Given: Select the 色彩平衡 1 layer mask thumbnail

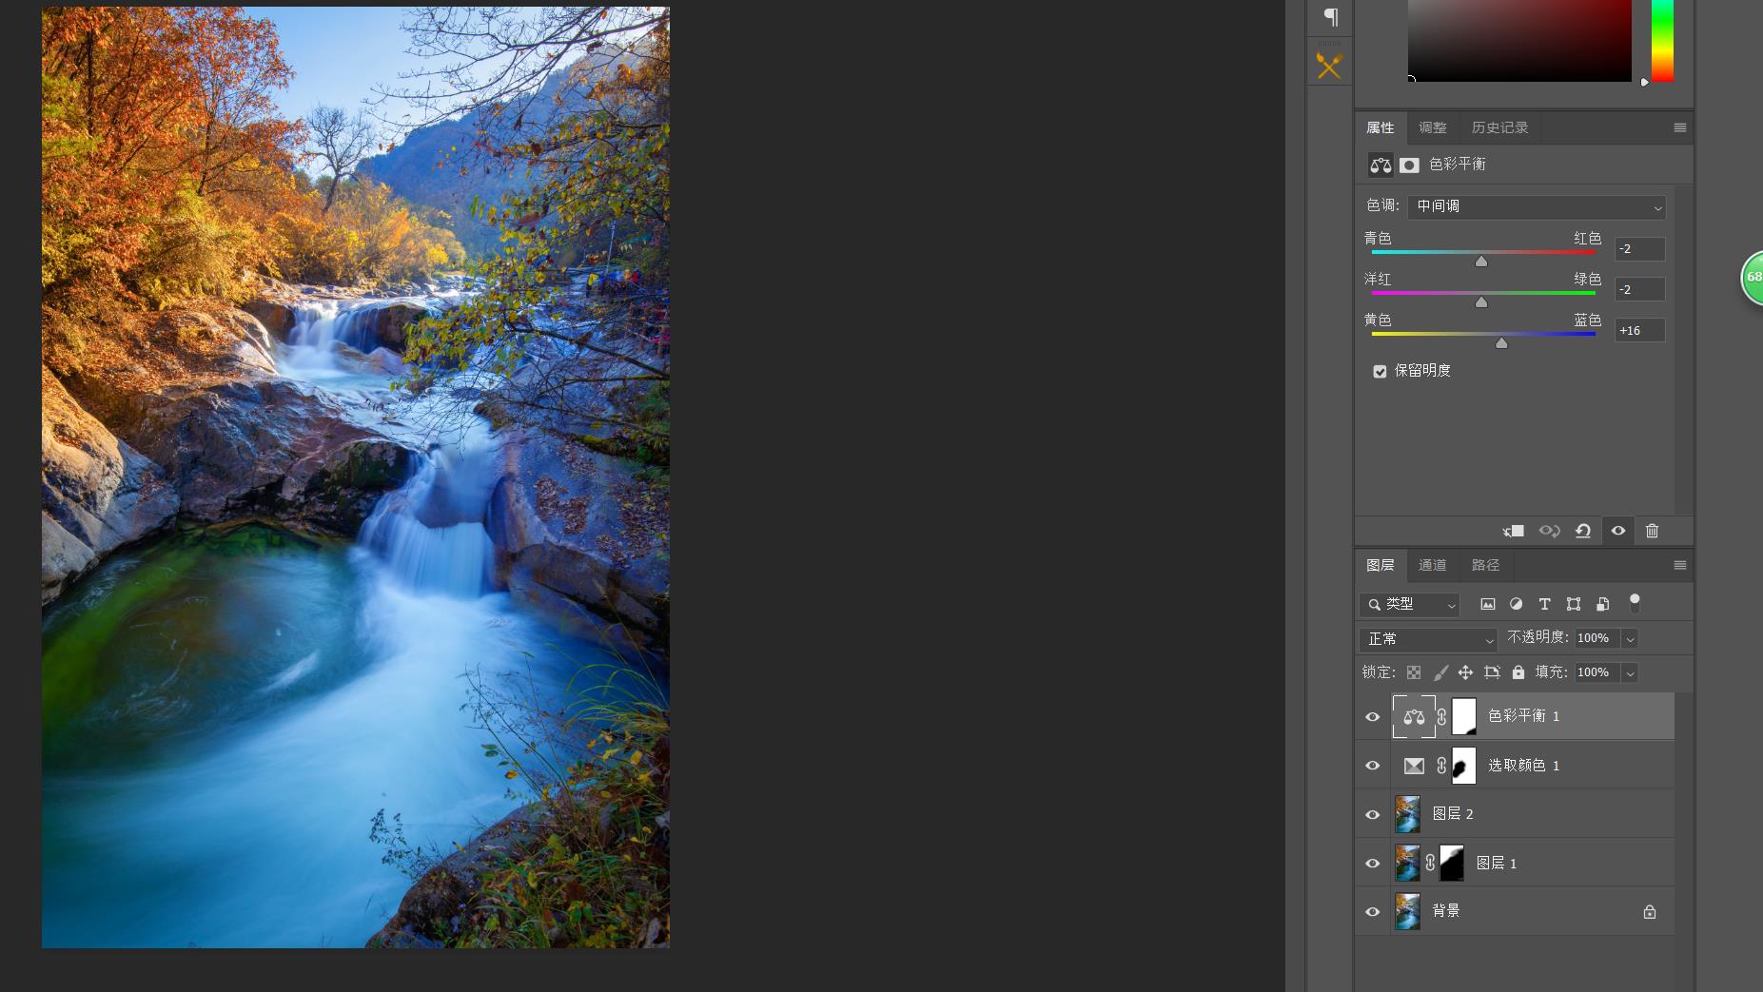Looking at the screenshot, I should point(1464,717).
